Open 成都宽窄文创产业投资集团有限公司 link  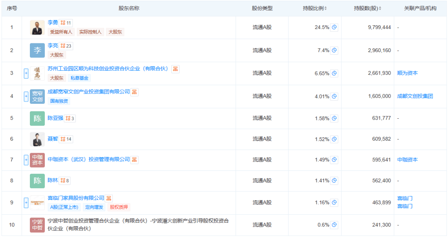[89, 92]
